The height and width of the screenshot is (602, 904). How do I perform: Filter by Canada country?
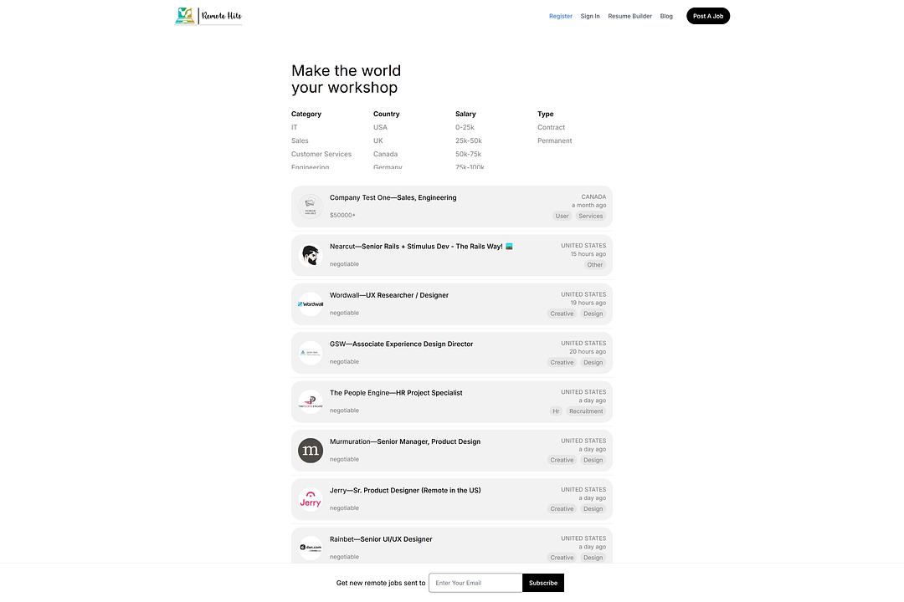click(385, 154)
